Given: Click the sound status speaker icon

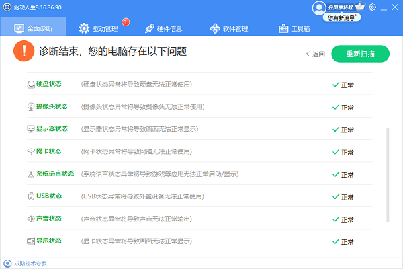Looking at the screenshot, I should [31, 219].
